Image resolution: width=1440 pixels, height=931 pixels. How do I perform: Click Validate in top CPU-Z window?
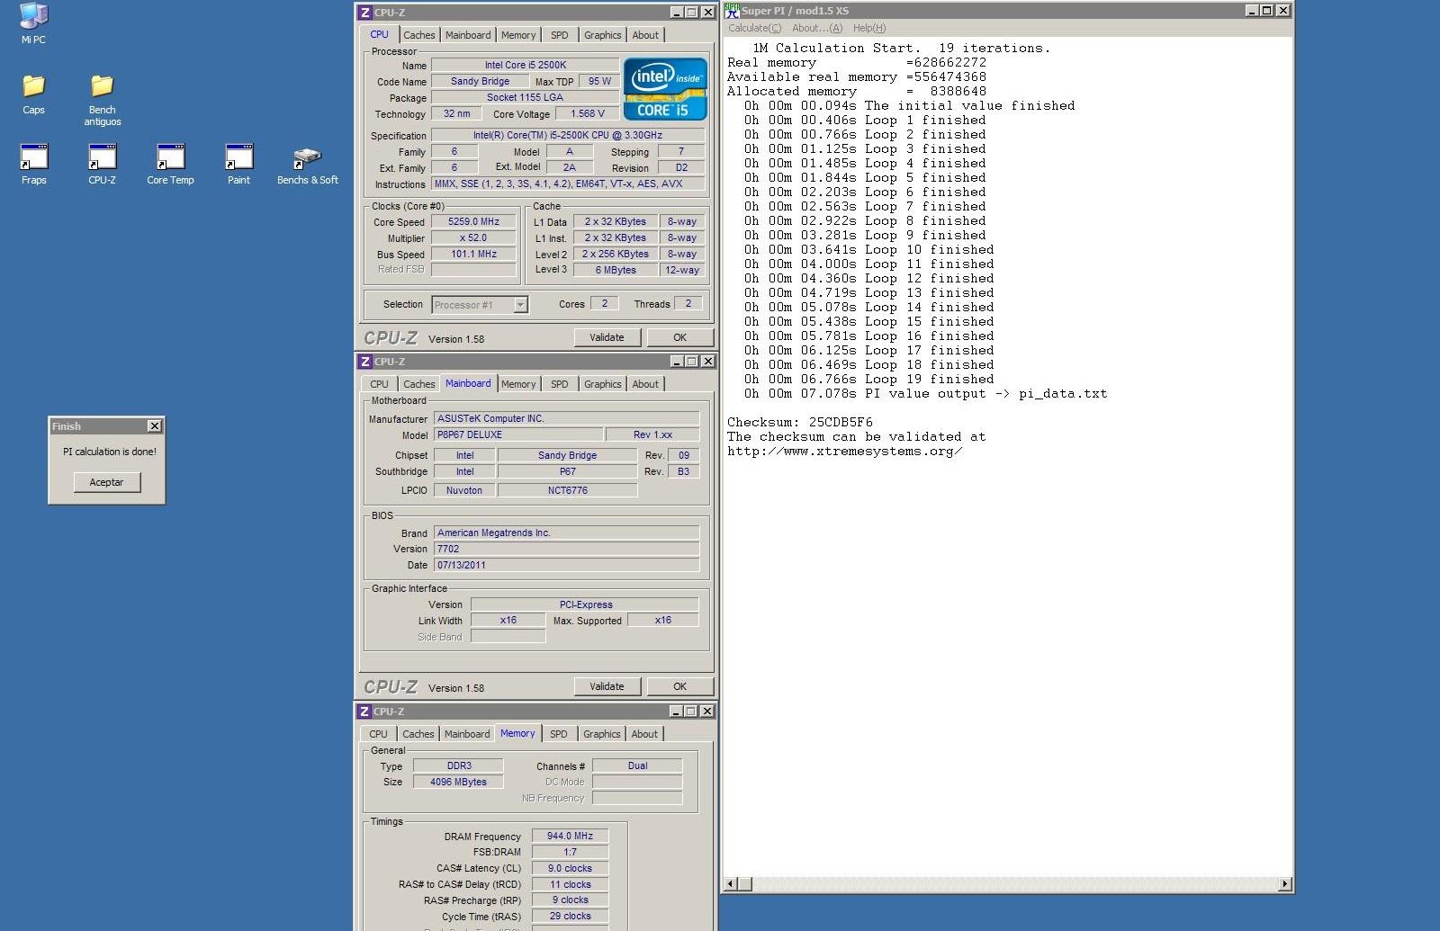[607, 337]
